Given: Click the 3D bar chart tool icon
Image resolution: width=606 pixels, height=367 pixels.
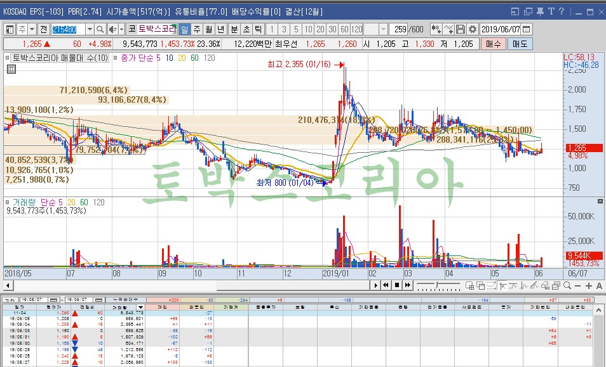Looking at the screenshot, I should pyautogui.click(x=545, y=286).
